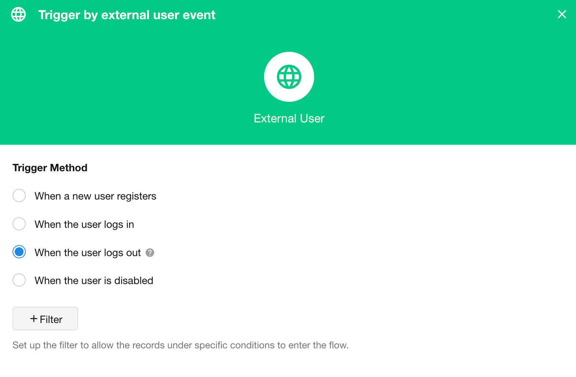This screenshot has height=377, width=576.
Task: Choose the user logs in radio button
Action: [x=19, y=224]
